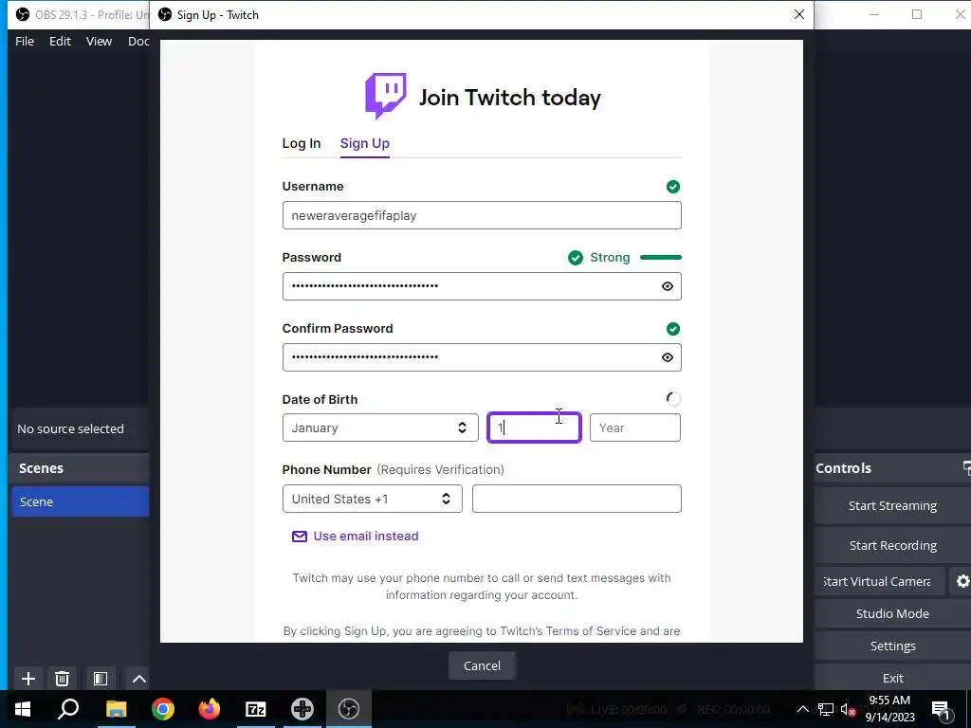This screenshot has height=728, width=971.
Task: Click the muted volume tray icon
Action: [848, 709]
